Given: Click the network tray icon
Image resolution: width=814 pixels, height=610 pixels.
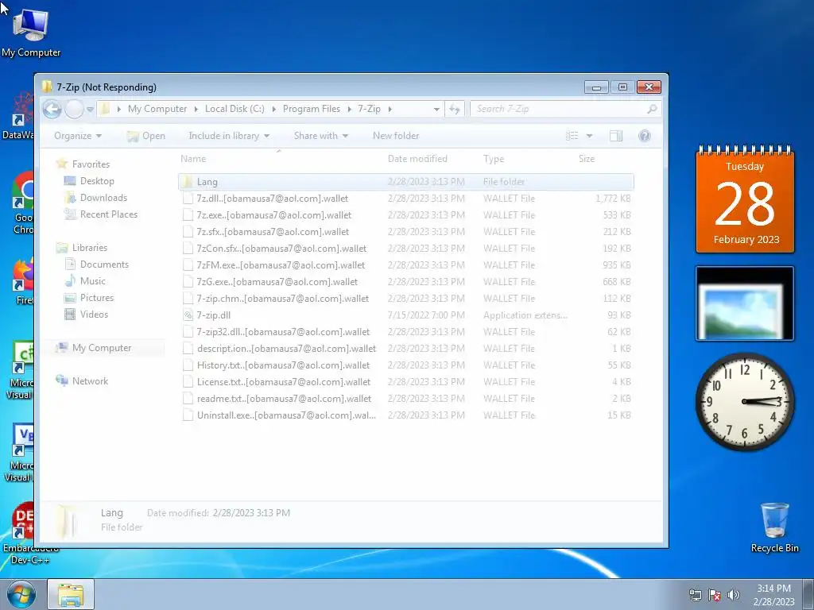Looking at the screenshot, I should [x=695, y=595].
